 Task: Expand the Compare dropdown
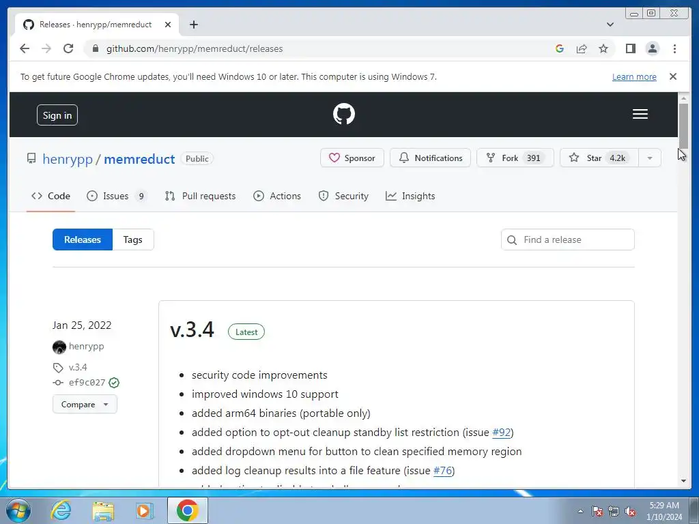click(x=85, y=404)
